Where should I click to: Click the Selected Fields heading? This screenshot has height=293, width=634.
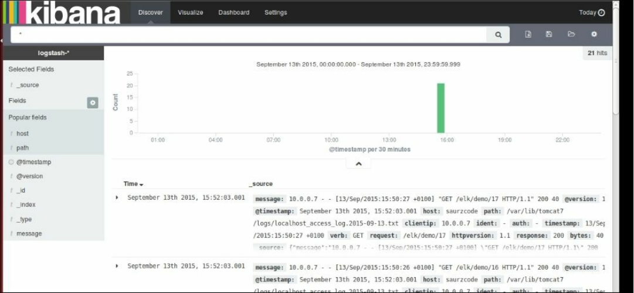31,69
